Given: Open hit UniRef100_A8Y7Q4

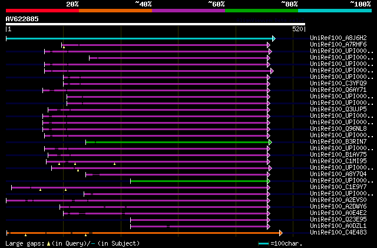Looking at the screenshot, I should (x=338, y=174).
